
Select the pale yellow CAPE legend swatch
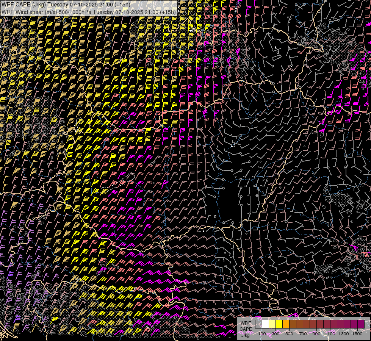tap(272, 324)
